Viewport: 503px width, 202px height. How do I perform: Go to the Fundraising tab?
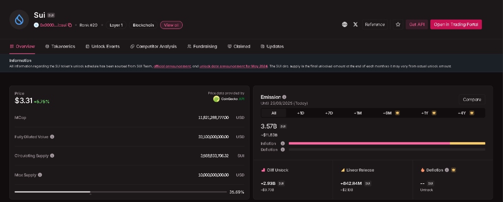tap(202, 46)
